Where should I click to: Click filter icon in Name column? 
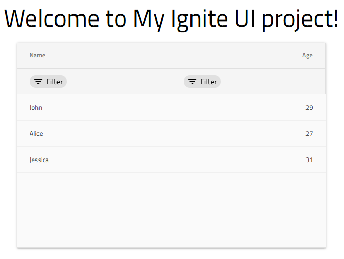pos(39,82)
